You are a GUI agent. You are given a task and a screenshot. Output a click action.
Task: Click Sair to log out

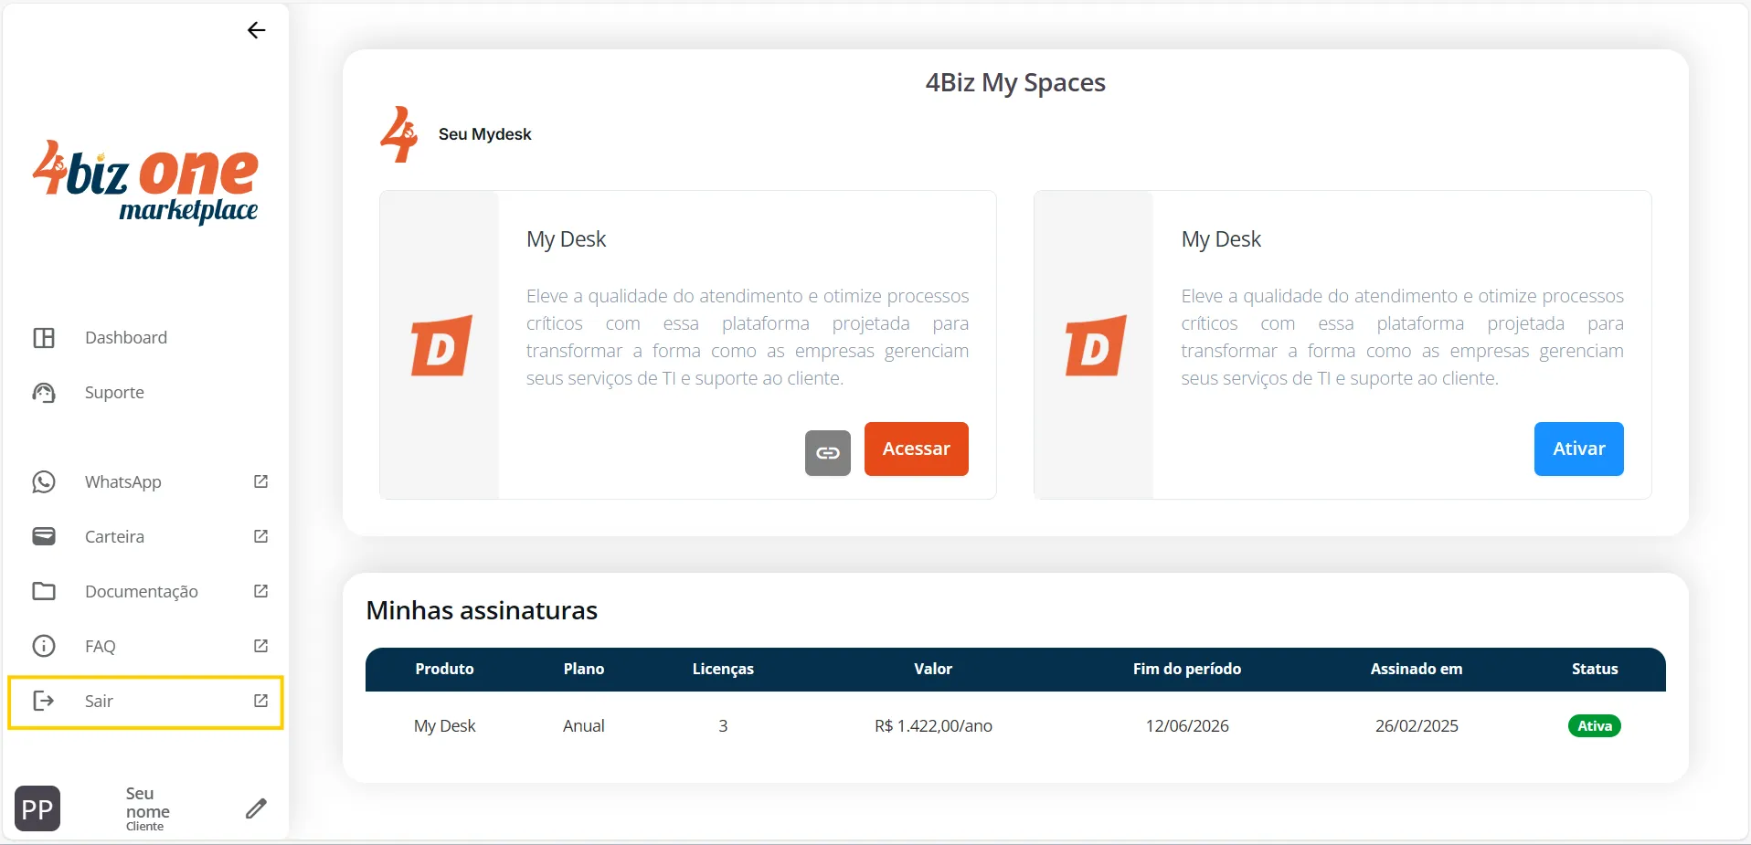99,701
